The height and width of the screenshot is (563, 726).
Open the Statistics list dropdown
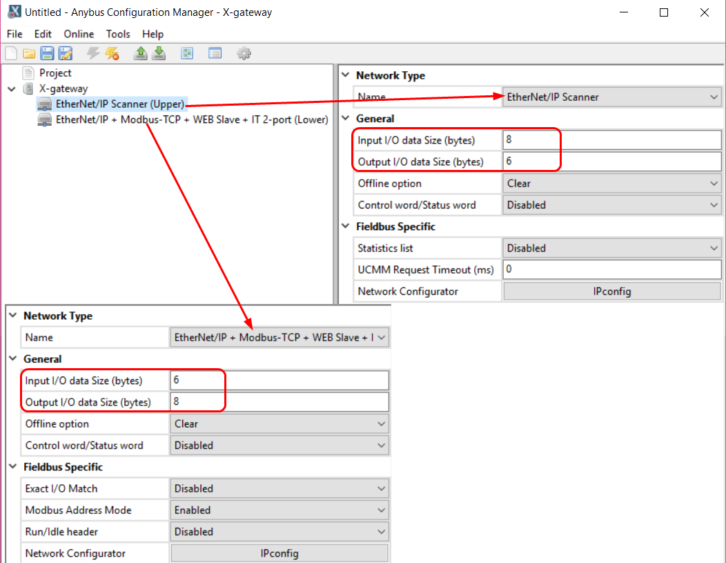point(611,248)
